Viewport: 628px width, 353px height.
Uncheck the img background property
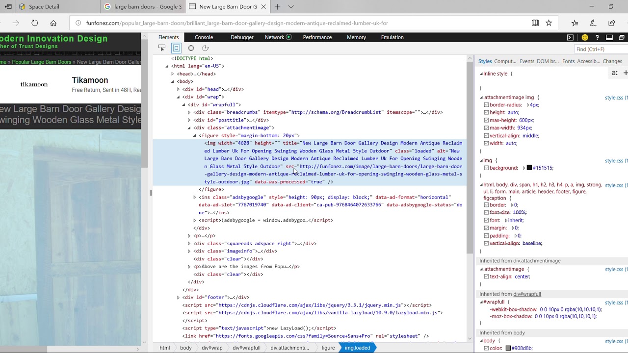(486, 168)
